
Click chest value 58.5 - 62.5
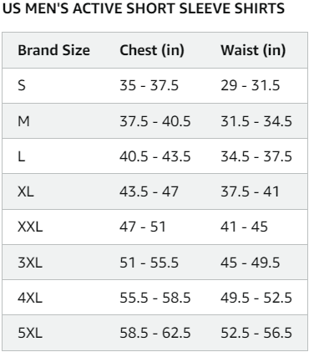155,333
